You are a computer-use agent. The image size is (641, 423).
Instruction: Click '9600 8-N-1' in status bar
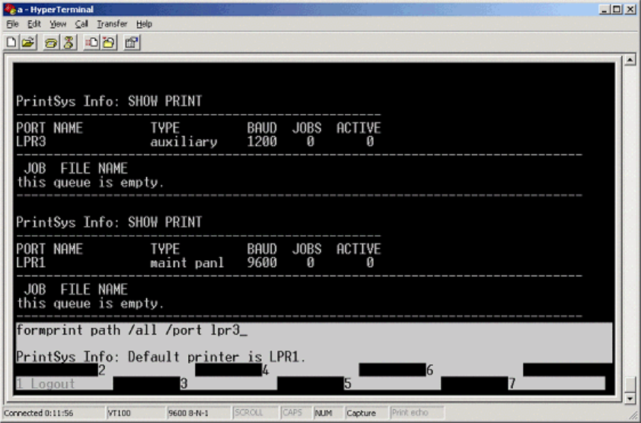(x=189, y=413)
